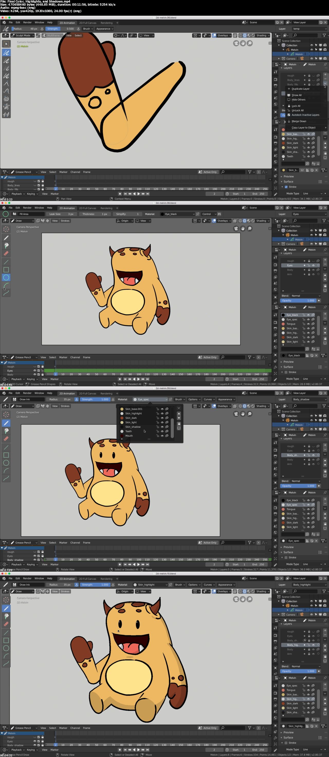Toggle Active Only in the 00:04:46 frame dopesheet
This screenshot has height=757, width=329.
pos(207,357)
